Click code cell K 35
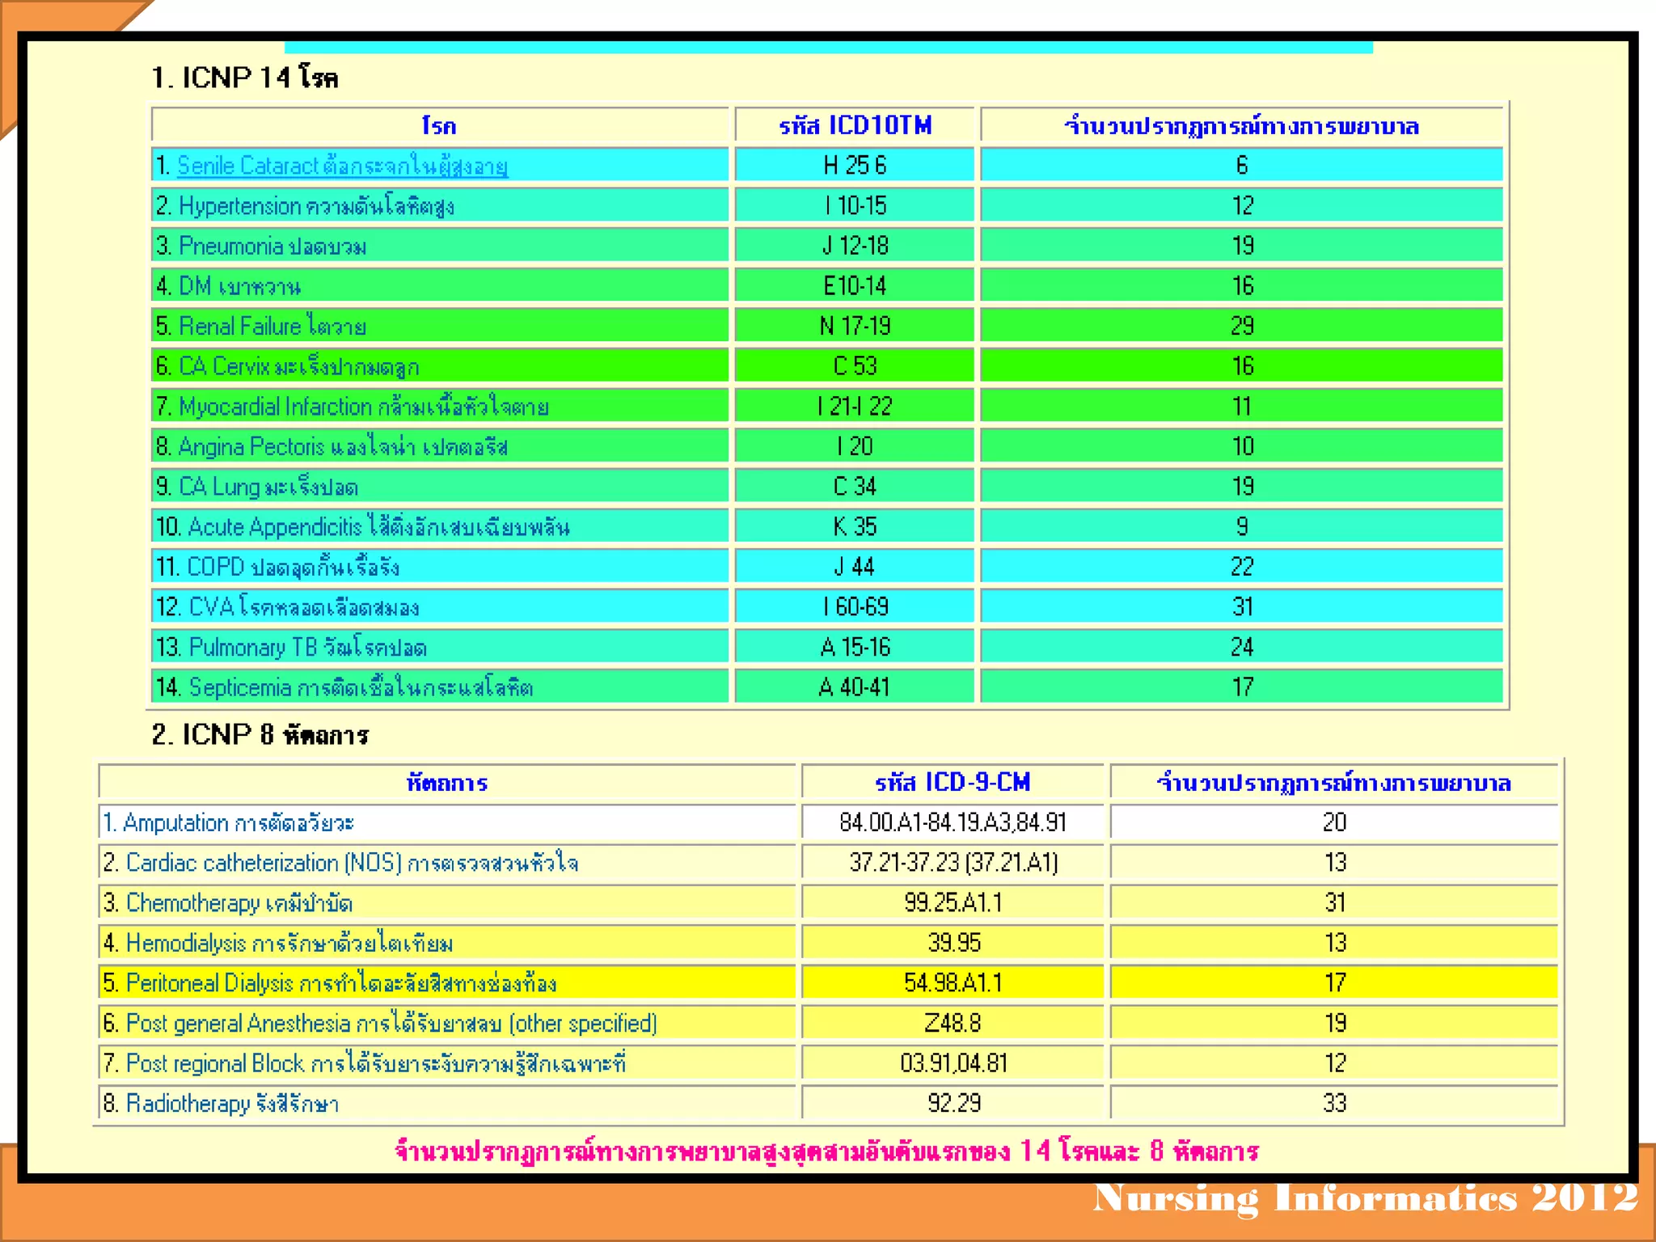The height and width of the screenshot is (1242, 1656). click(855, 526)
